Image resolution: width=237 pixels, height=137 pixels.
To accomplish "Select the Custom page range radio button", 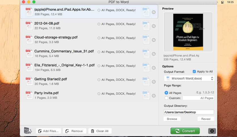I will pos(166,98).
